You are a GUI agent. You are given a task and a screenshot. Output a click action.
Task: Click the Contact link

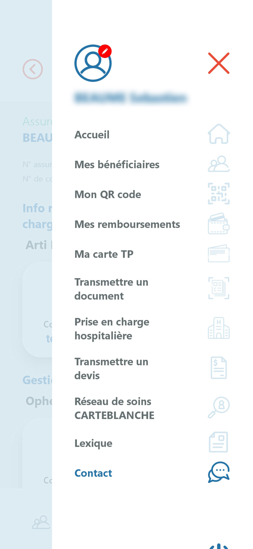click(93, 473)
